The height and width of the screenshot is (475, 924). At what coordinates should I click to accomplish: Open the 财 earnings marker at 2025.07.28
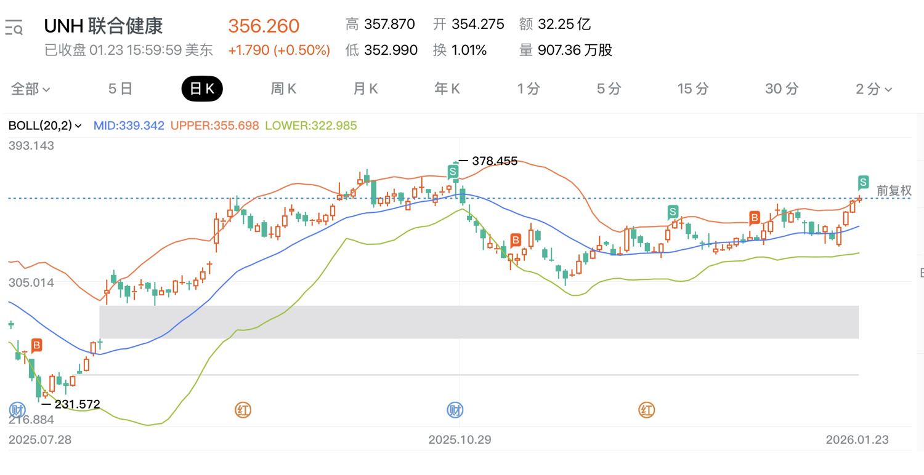point(17,410)
